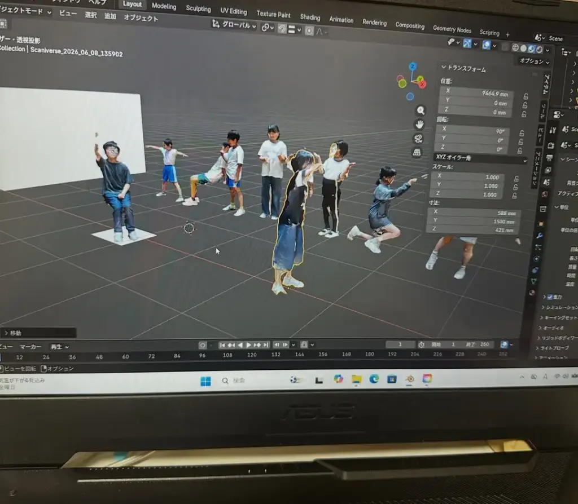Select solid viewport shading
The height and width of the screenshot is (504, 578).
pyautogui.click(x=523, y=48)
